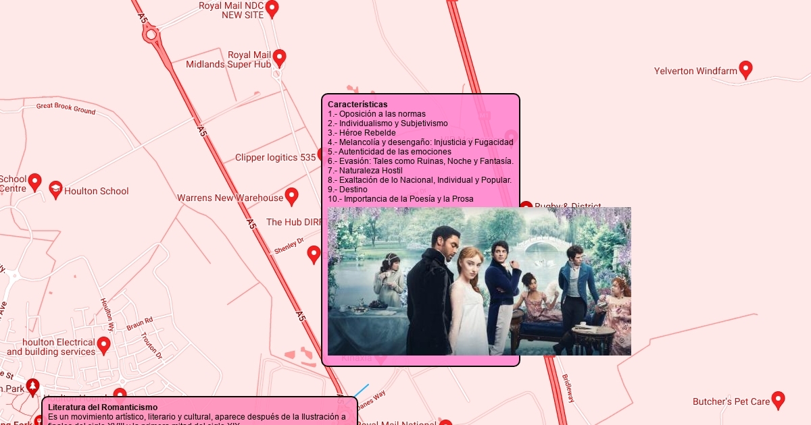811x425 pixels.
Task: Click the Warrens New Warehouse label
Action: coord(230,198)
